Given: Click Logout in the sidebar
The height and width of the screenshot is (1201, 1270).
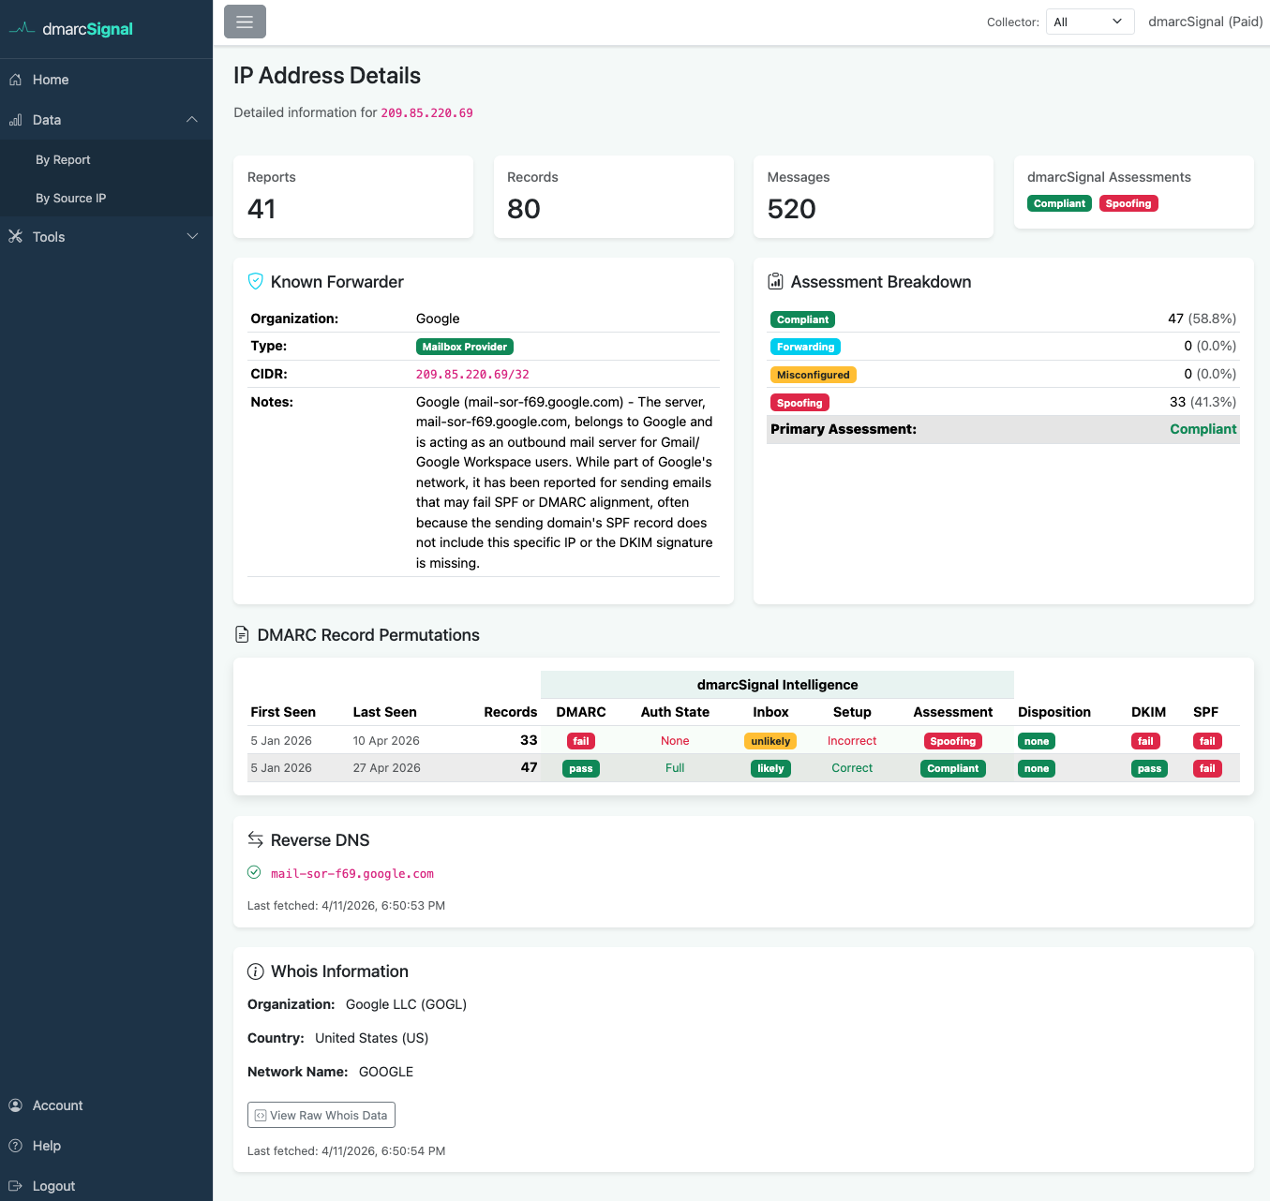Looking at the screenshot, I should click(106, 1186).
